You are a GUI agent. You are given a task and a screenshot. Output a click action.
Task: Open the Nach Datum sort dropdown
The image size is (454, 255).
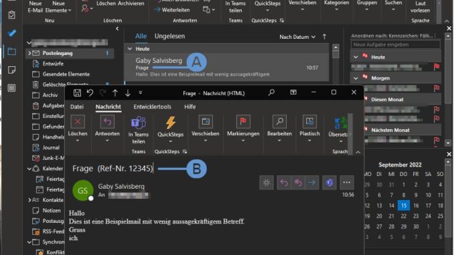point(297,37)
